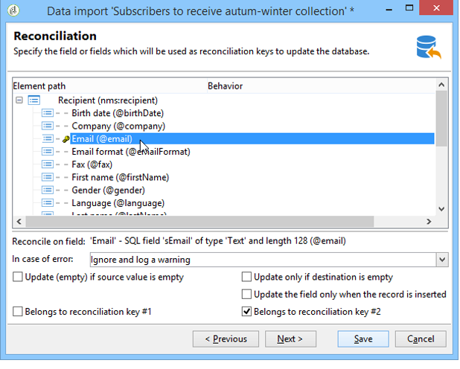
Task: Check Update only if destination is empty
Action: pyautogui.click(x=247, y=277)
